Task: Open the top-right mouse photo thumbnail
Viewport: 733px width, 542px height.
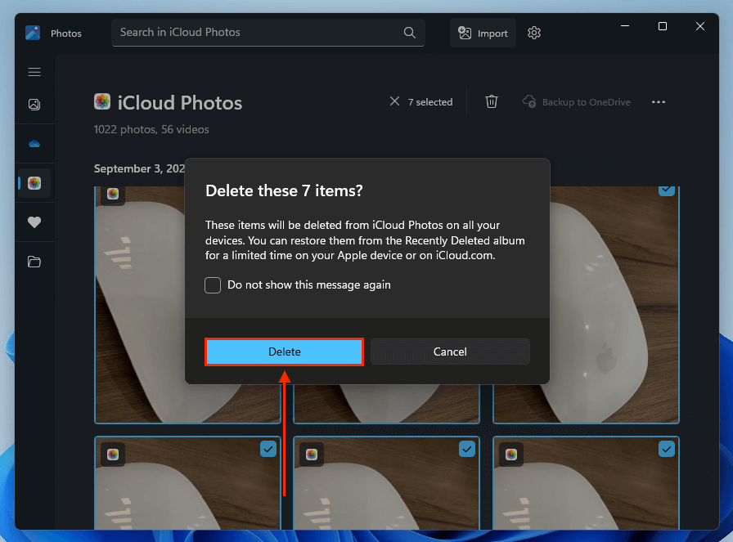Action: pos(614,305)
